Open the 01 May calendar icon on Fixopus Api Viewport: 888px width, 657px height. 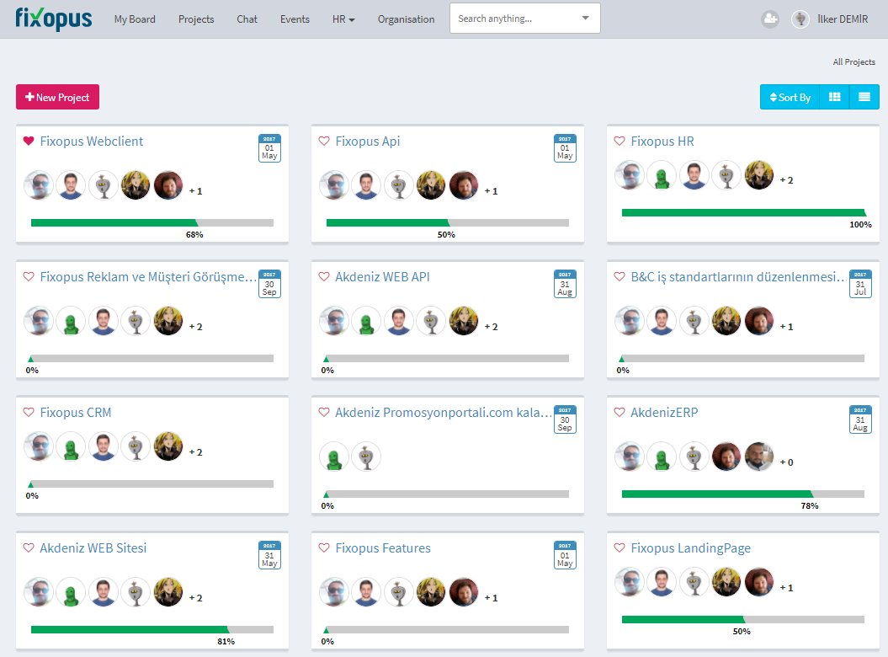pyautogui.click(x=565, y=148)
